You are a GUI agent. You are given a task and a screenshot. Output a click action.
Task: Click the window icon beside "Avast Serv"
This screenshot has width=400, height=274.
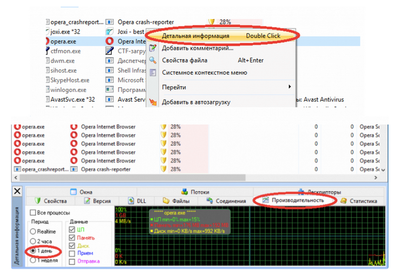(109, 99)
